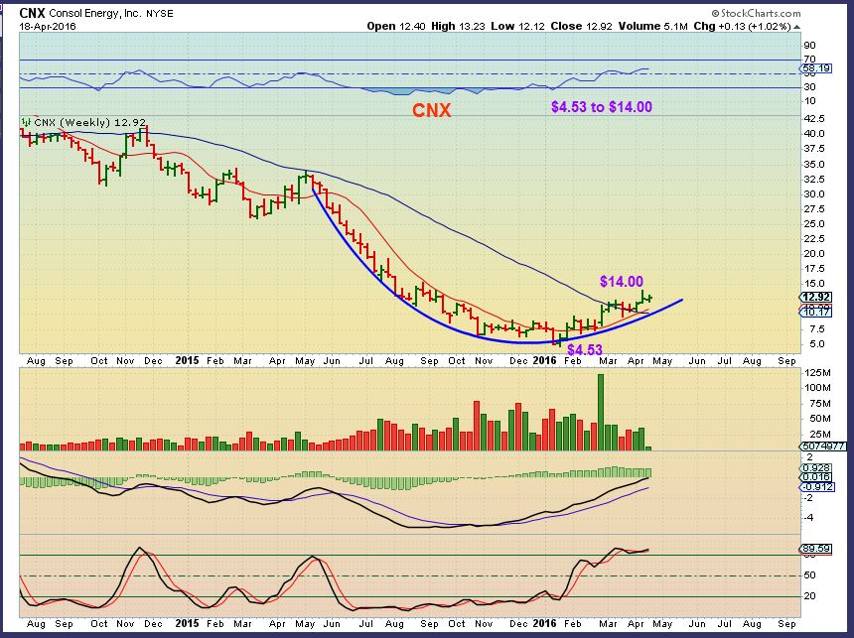The image size is (854, 638).
Task: Click the '17.5' price axis label
Action: coord(813,268)
